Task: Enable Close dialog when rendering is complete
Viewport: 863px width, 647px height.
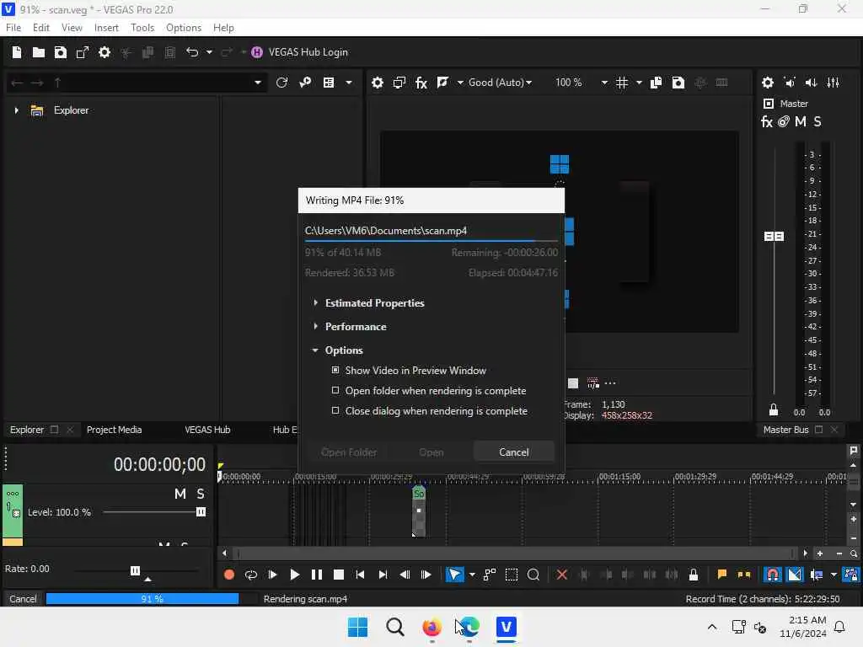Action: [335, 410]
